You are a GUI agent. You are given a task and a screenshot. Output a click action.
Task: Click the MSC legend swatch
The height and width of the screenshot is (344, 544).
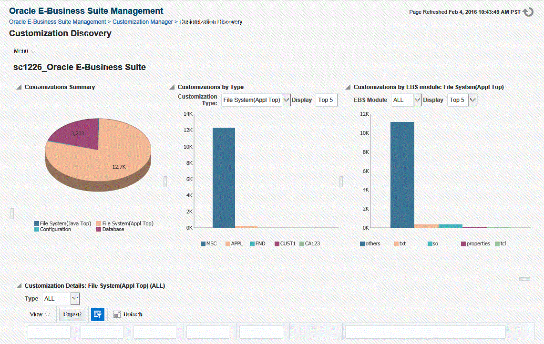tap(203, 244)
